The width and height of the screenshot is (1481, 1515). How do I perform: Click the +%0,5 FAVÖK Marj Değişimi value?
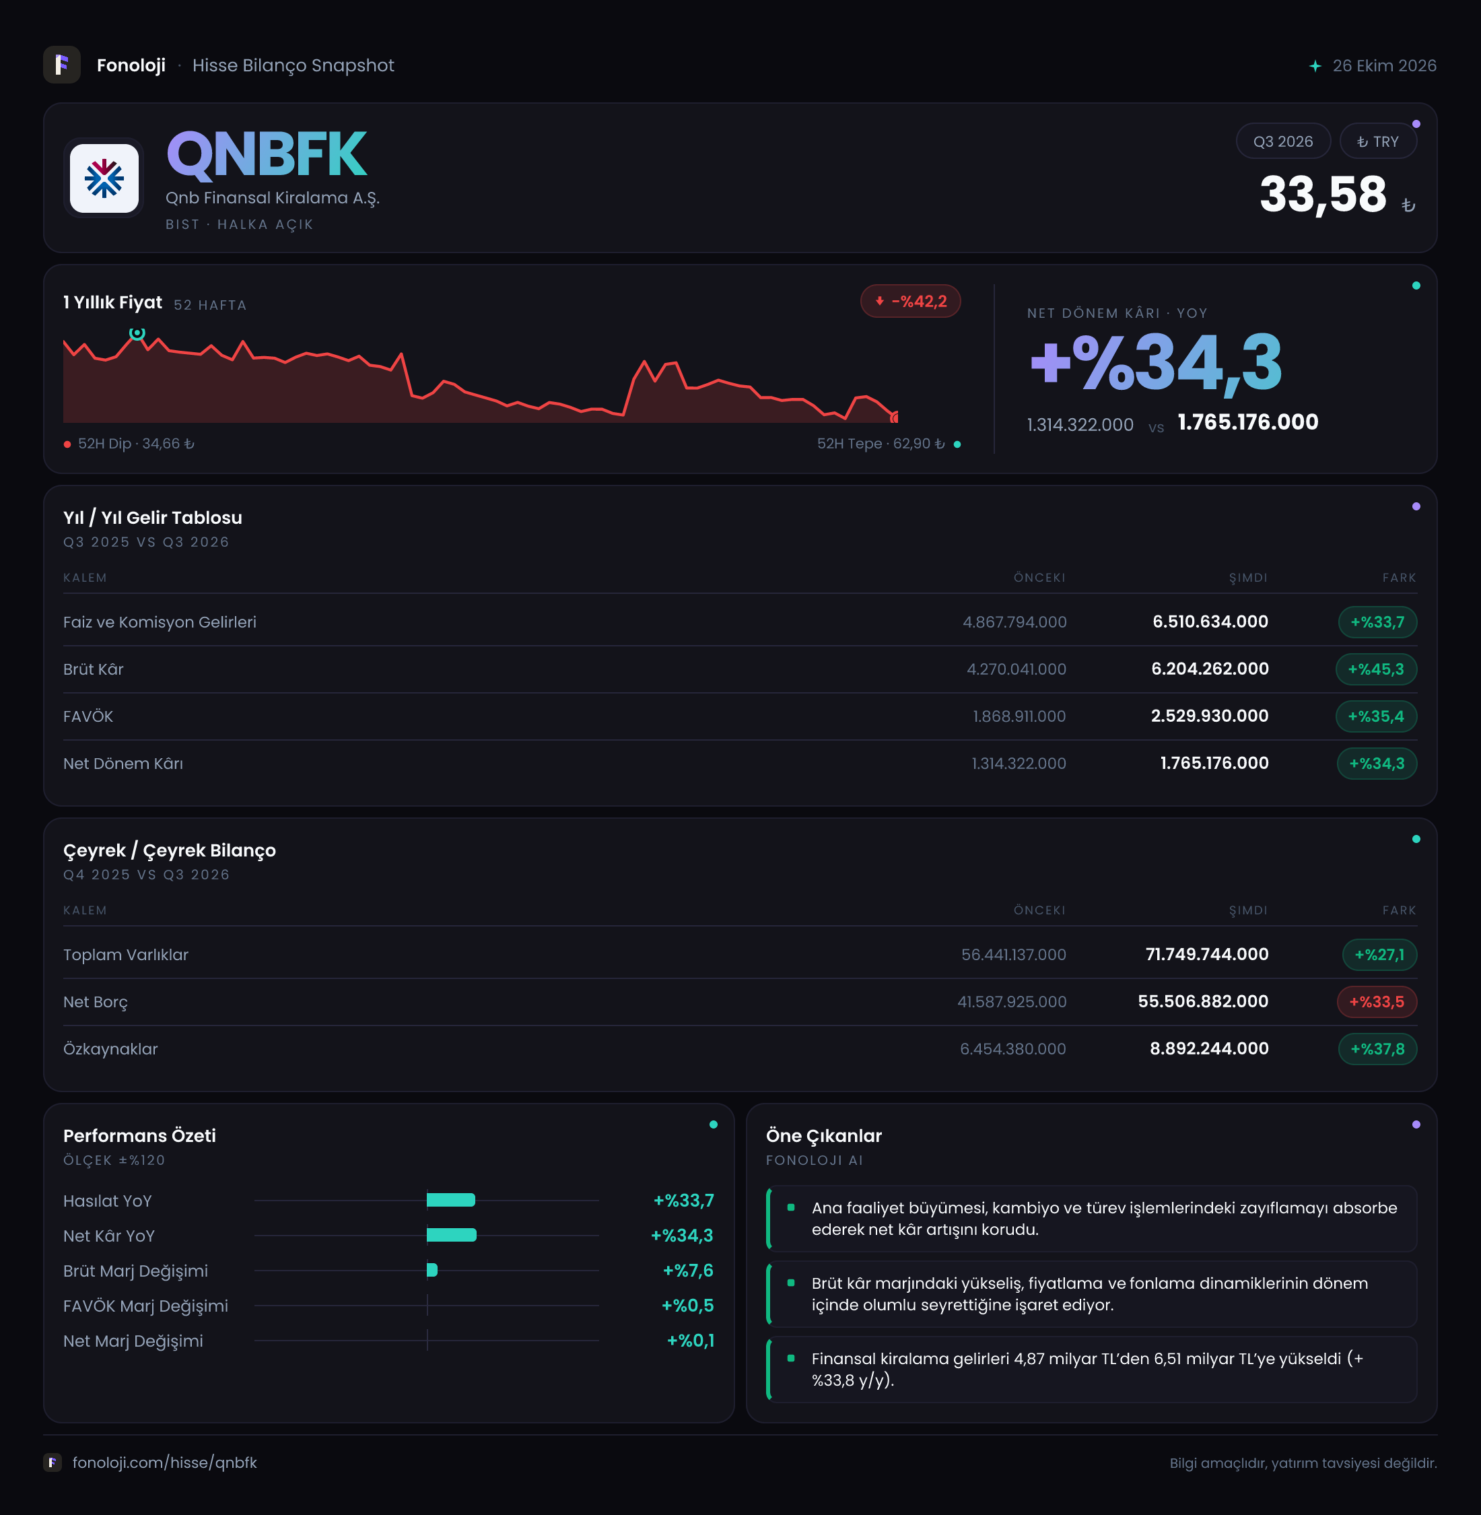[x=687, y=1306]
